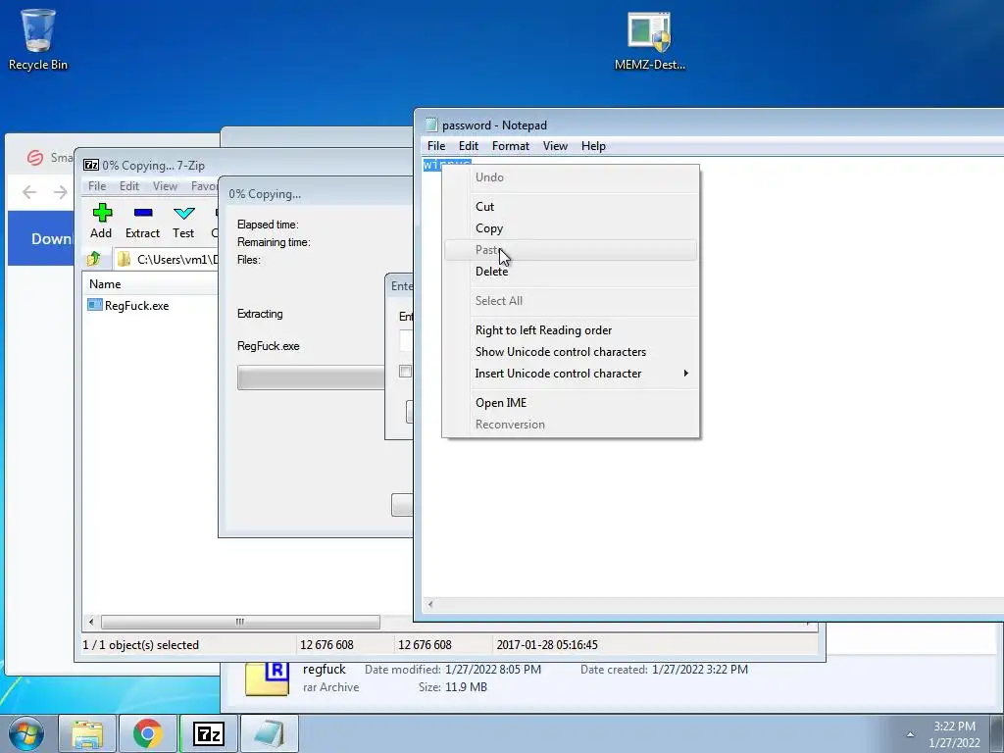Screen dimensions: 1004x753
Task: Show hidden system tray icons
Action: 910,734
